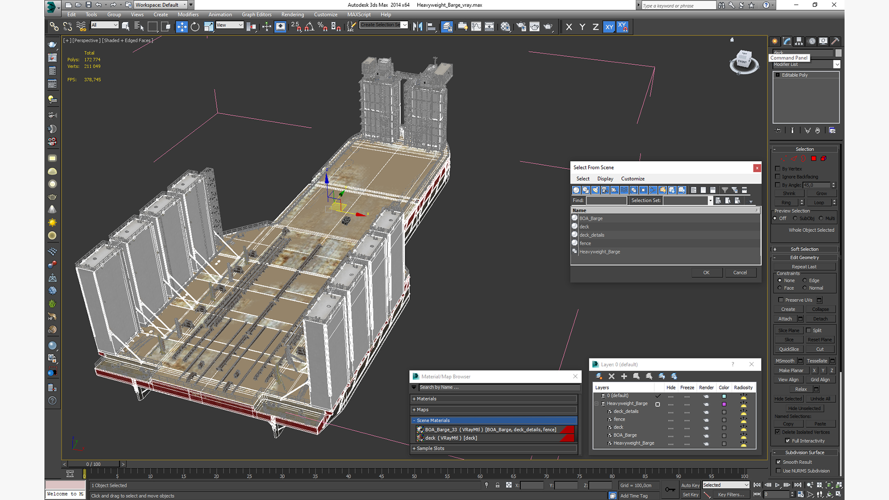Click the XY axis constraint icon

click(x=609, y=27)
